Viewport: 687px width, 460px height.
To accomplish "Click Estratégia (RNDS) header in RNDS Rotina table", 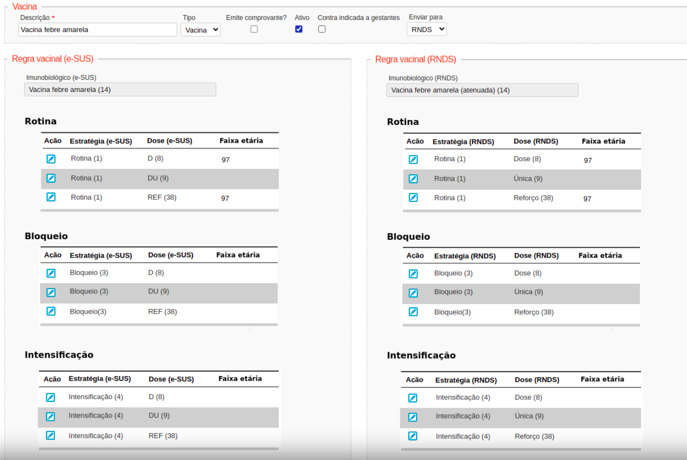I will [x=463, y=142].
